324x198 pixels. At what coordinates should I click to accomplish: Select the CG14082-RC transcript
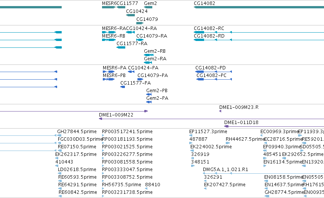coord(259,32)
